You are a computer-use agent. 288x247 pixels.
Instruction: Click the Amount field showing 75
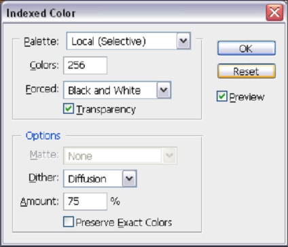click(85, 202)
